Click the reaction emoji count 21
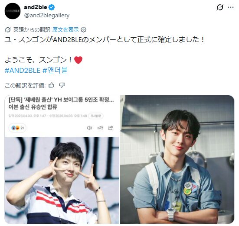Screen dimensions: 239x226 coord(17,128)
